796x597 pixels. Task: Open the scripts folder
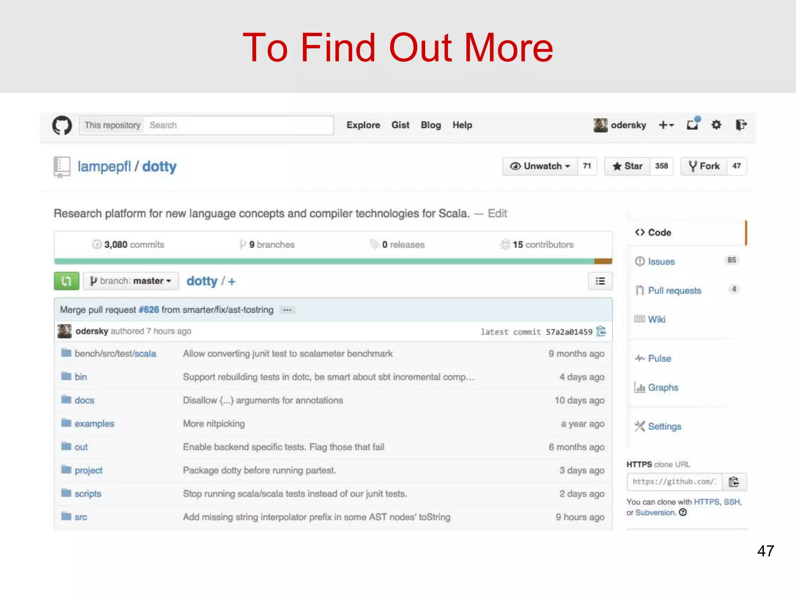point(88,494)
